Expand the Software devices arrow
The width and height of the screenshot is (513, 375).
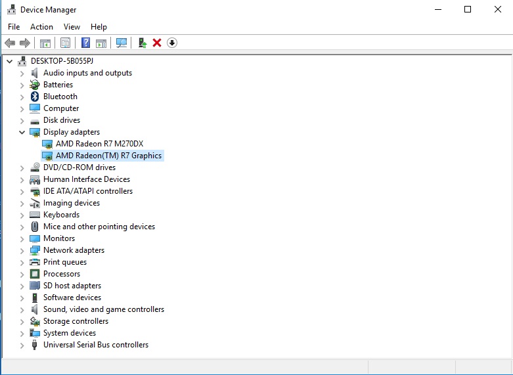click(x=22, y=298)
